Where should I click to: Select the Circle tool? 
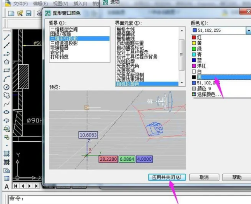(x=7, y=87)
